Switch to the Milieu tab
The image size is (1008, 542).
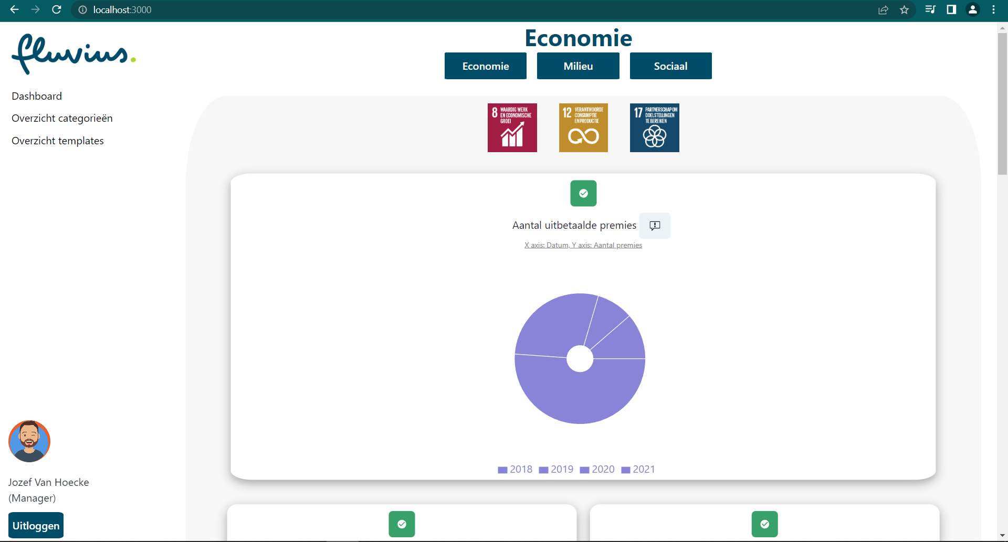pos(577,66)
